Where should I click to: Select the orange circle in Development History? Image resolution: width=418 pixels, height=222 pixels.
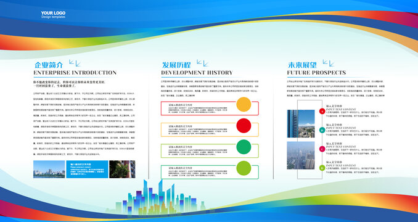click(244, 104)
